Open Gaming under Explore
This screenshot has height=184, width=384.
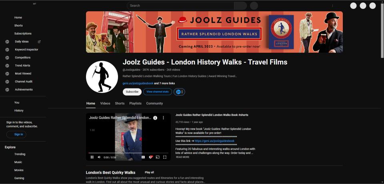(19, 178)
